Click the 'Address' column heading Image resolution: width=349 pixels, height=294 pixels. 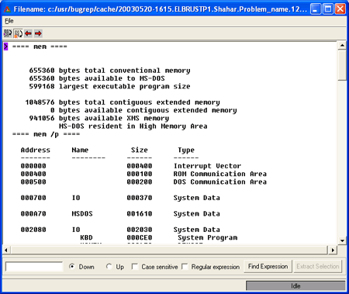(x=36, y=150)
